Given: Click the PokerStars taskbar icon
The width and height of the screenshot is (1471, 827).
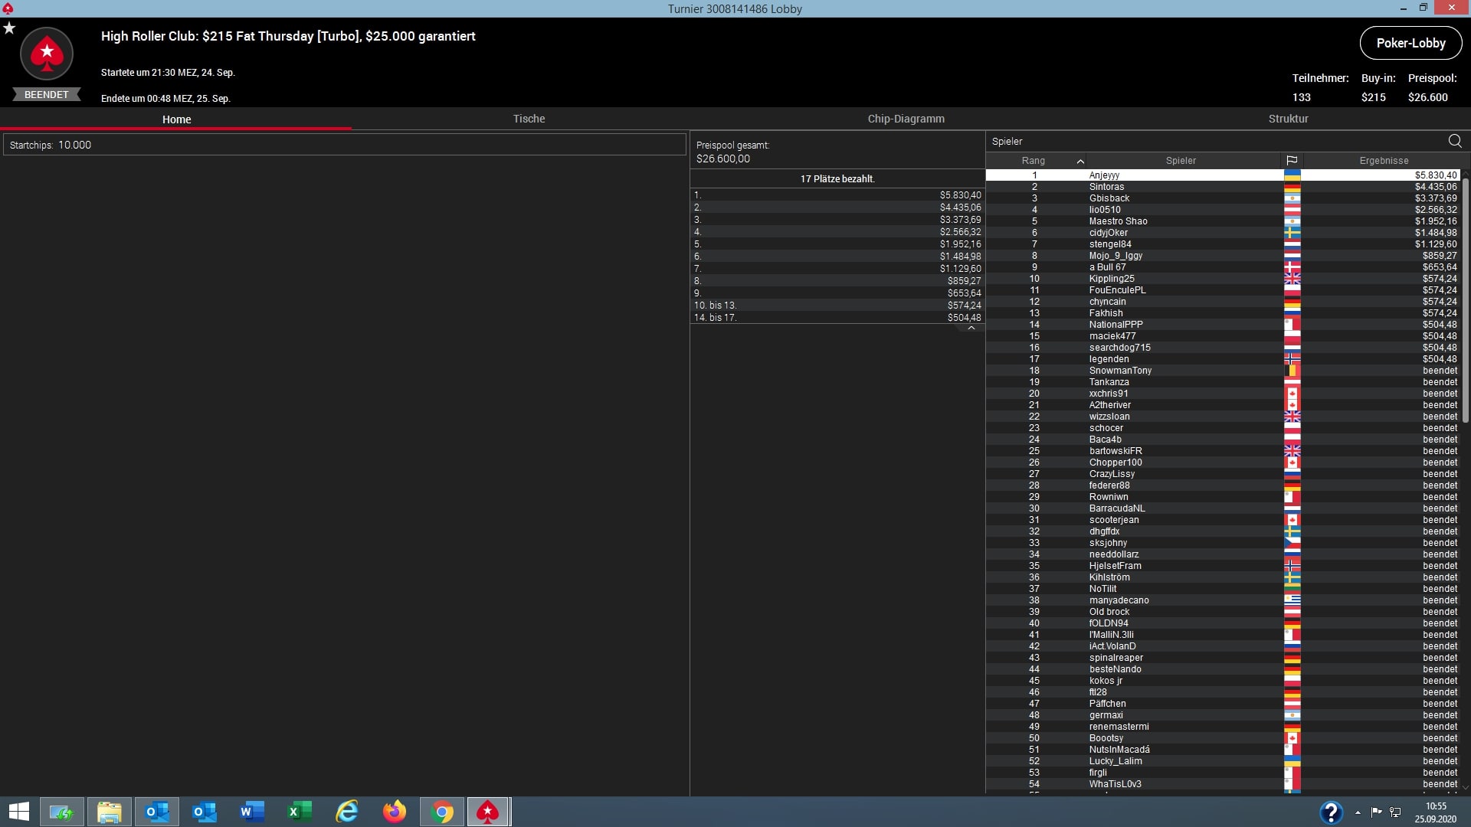Looking at the screenshot, I should [488, 812].
